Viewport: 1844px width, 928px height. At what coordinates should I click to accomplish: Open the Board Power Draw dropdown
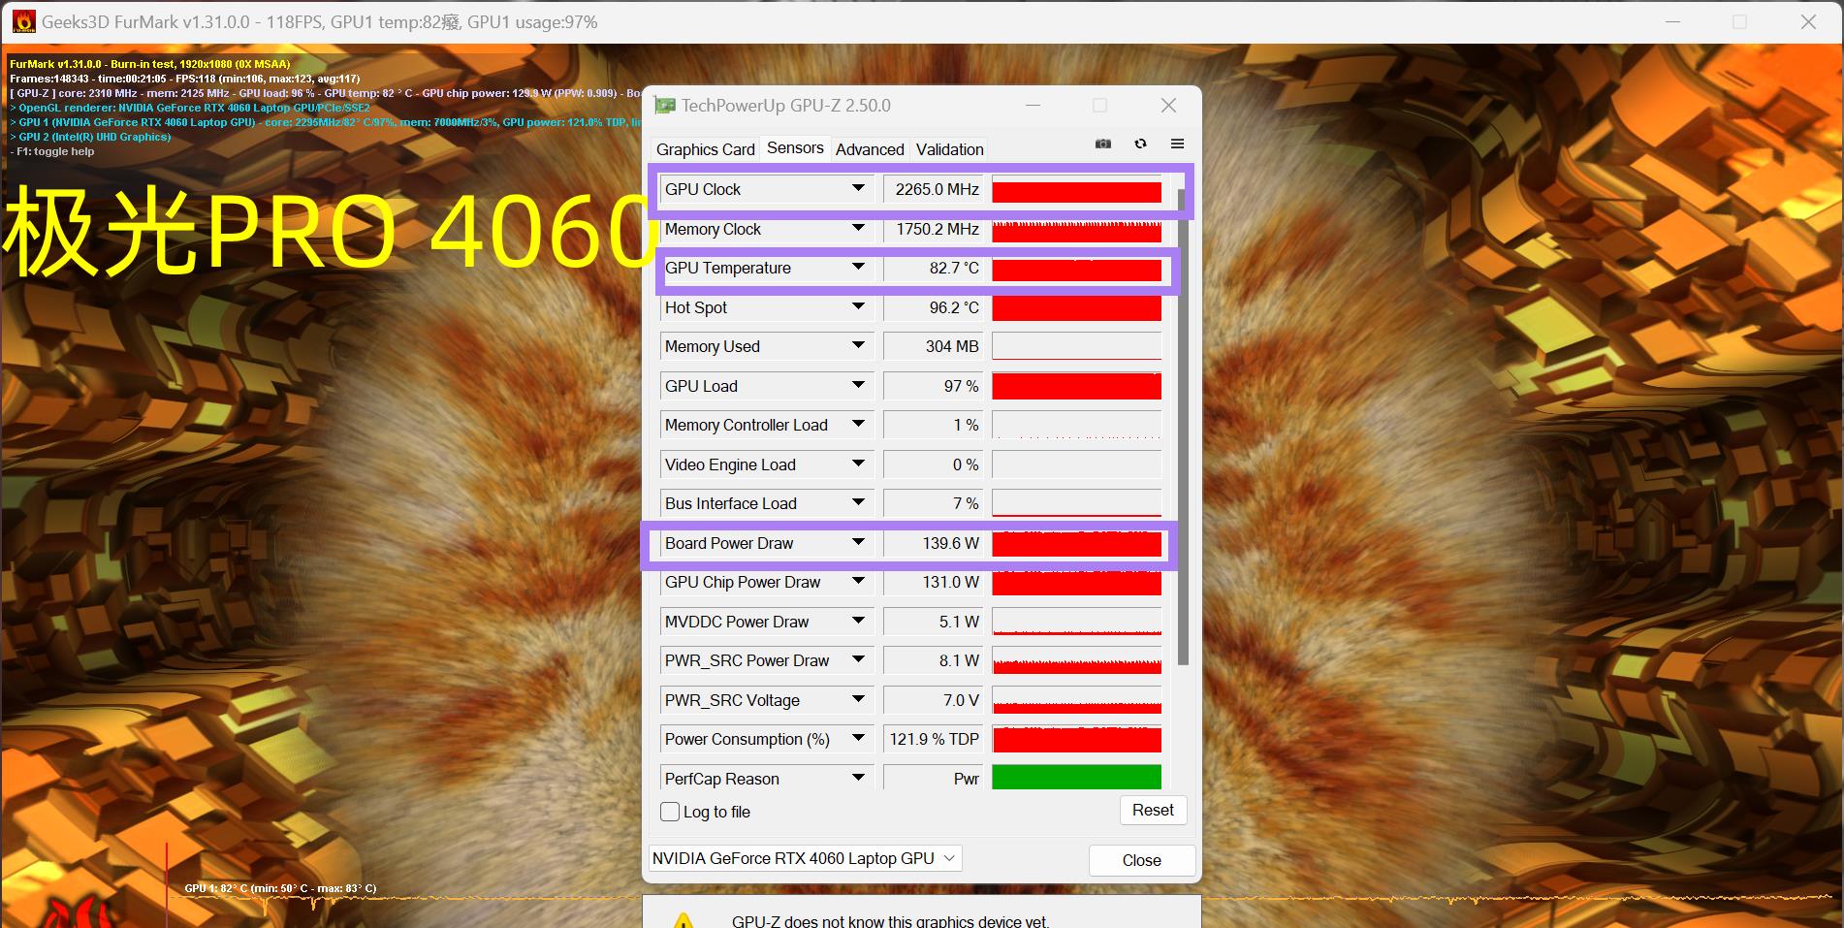pos(858,543)
